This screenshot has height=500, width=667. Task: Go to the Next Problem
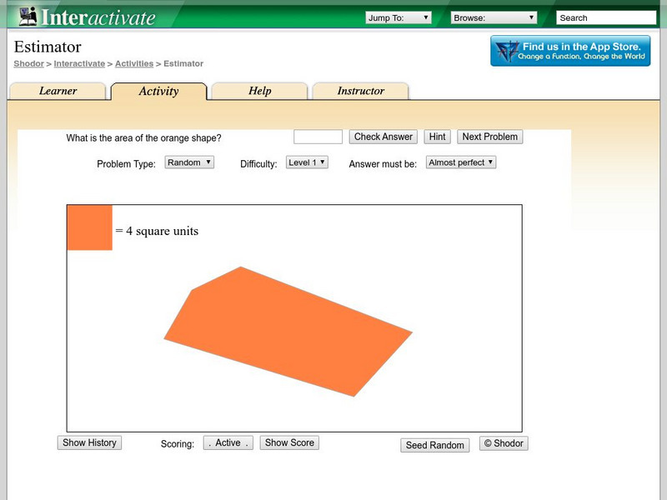pyautogui.click(x=489, y=137)
